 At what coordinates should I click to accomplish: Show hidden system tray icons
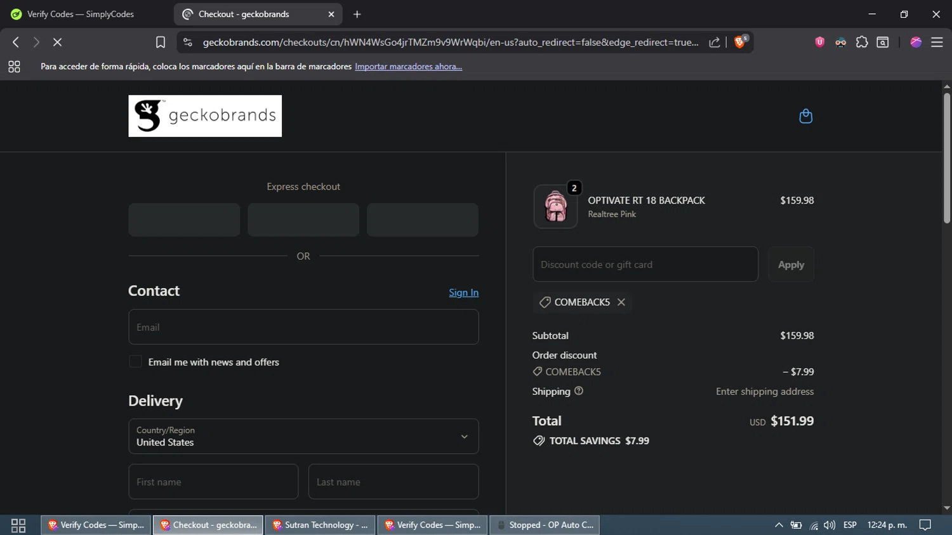[779, 525]
